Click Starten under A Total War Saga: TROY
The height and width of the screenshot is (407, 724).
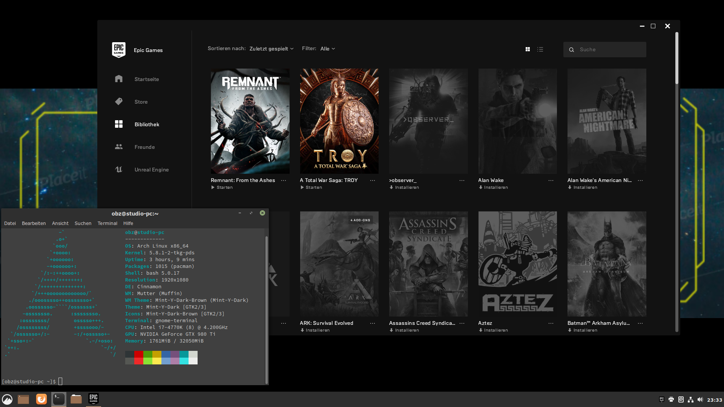[311, 187]
